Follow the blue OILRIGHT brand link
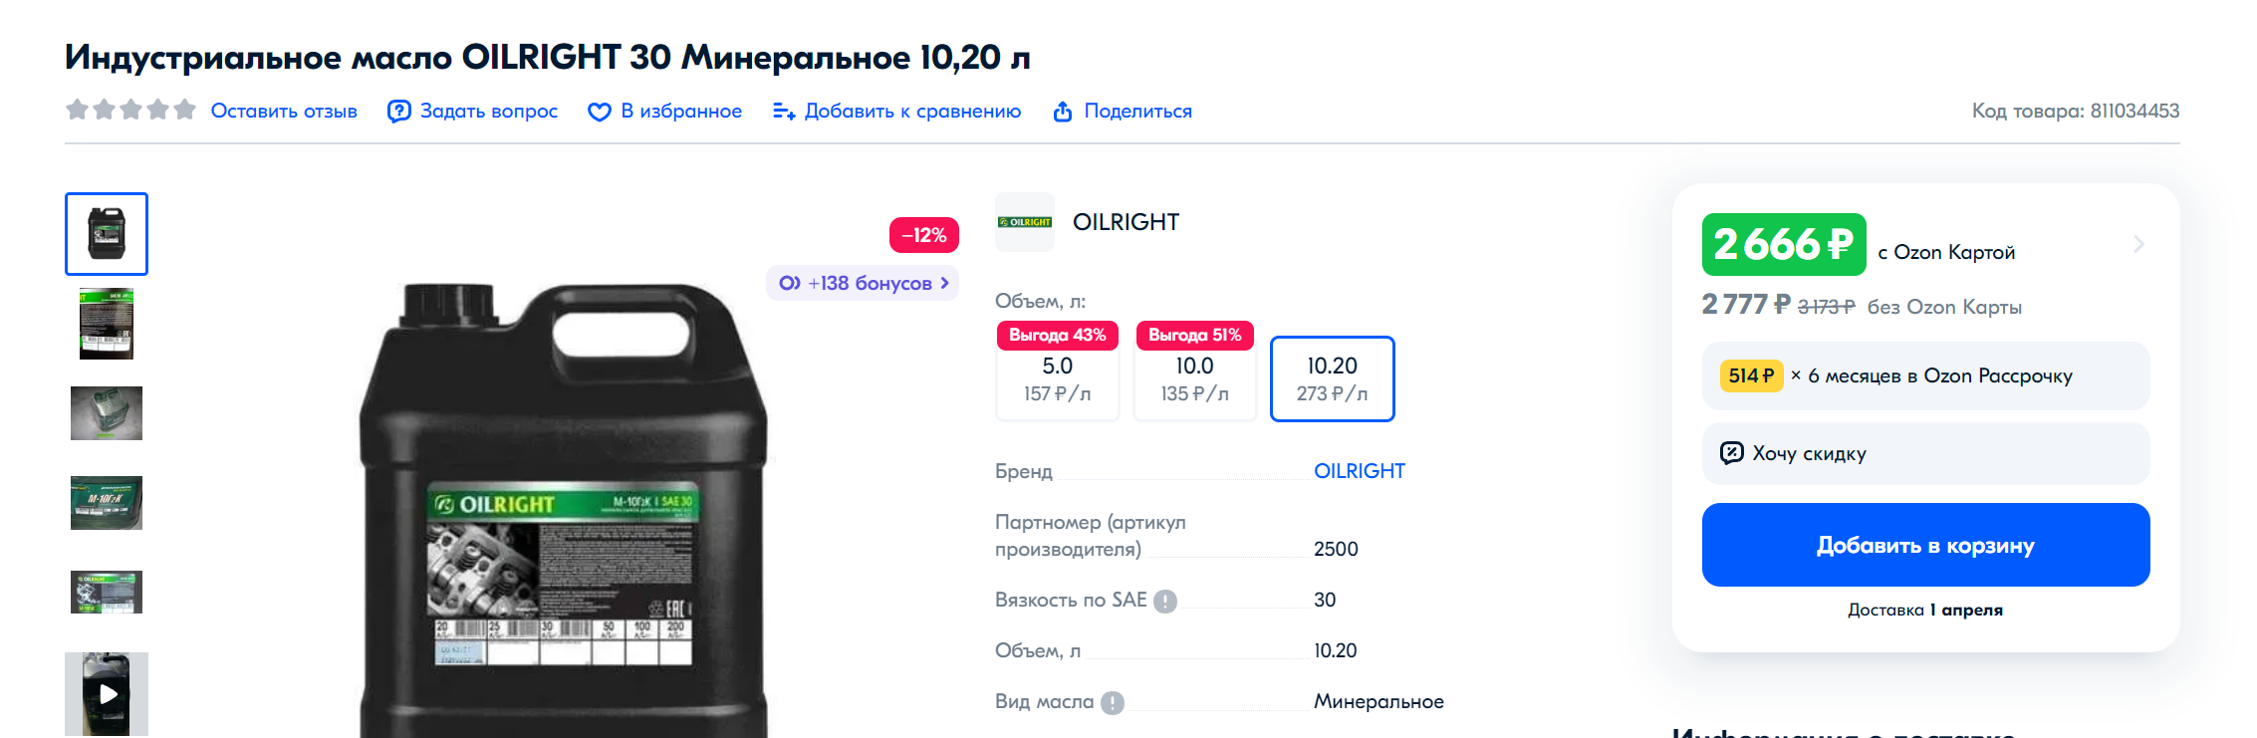Screen dimensions: 2257x738 click(1359, 471)
